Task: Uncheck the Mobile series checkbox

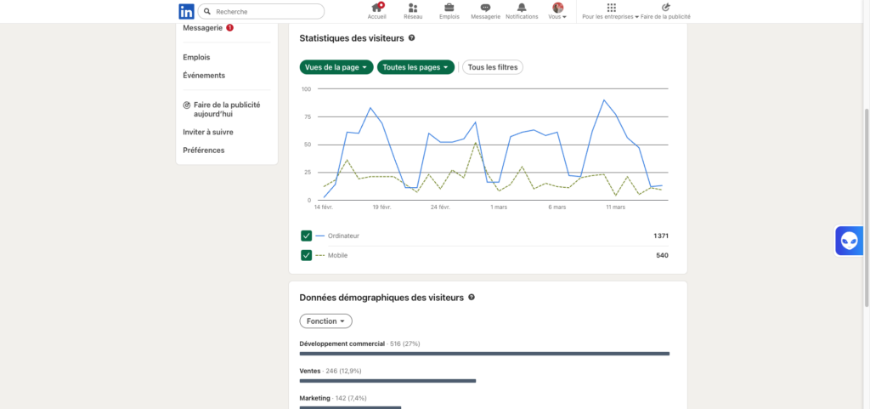Action: point(306,255)
